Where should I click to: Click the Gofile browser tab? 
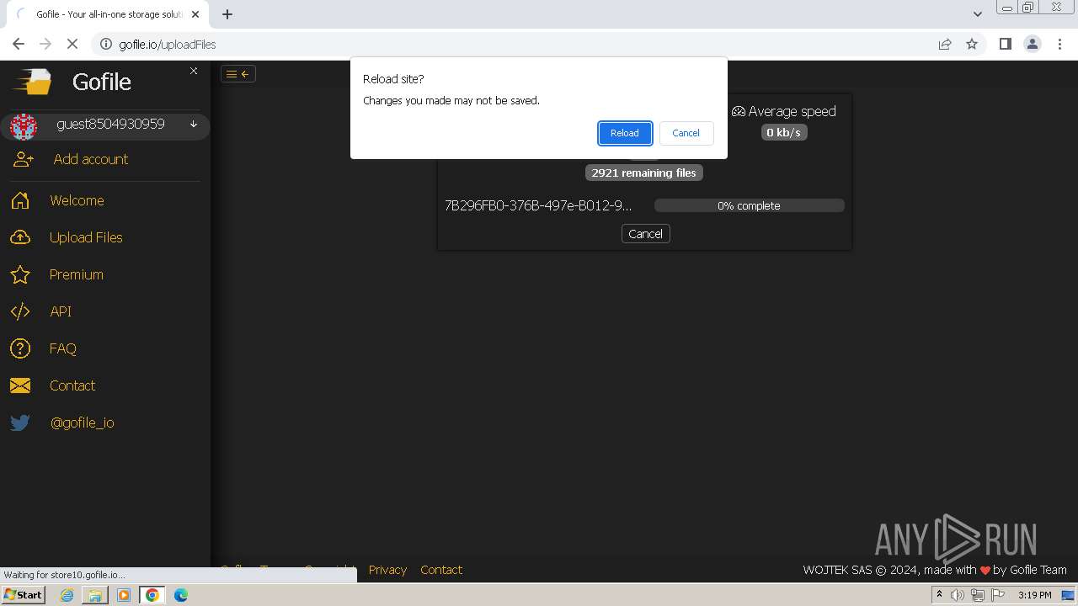108,14
